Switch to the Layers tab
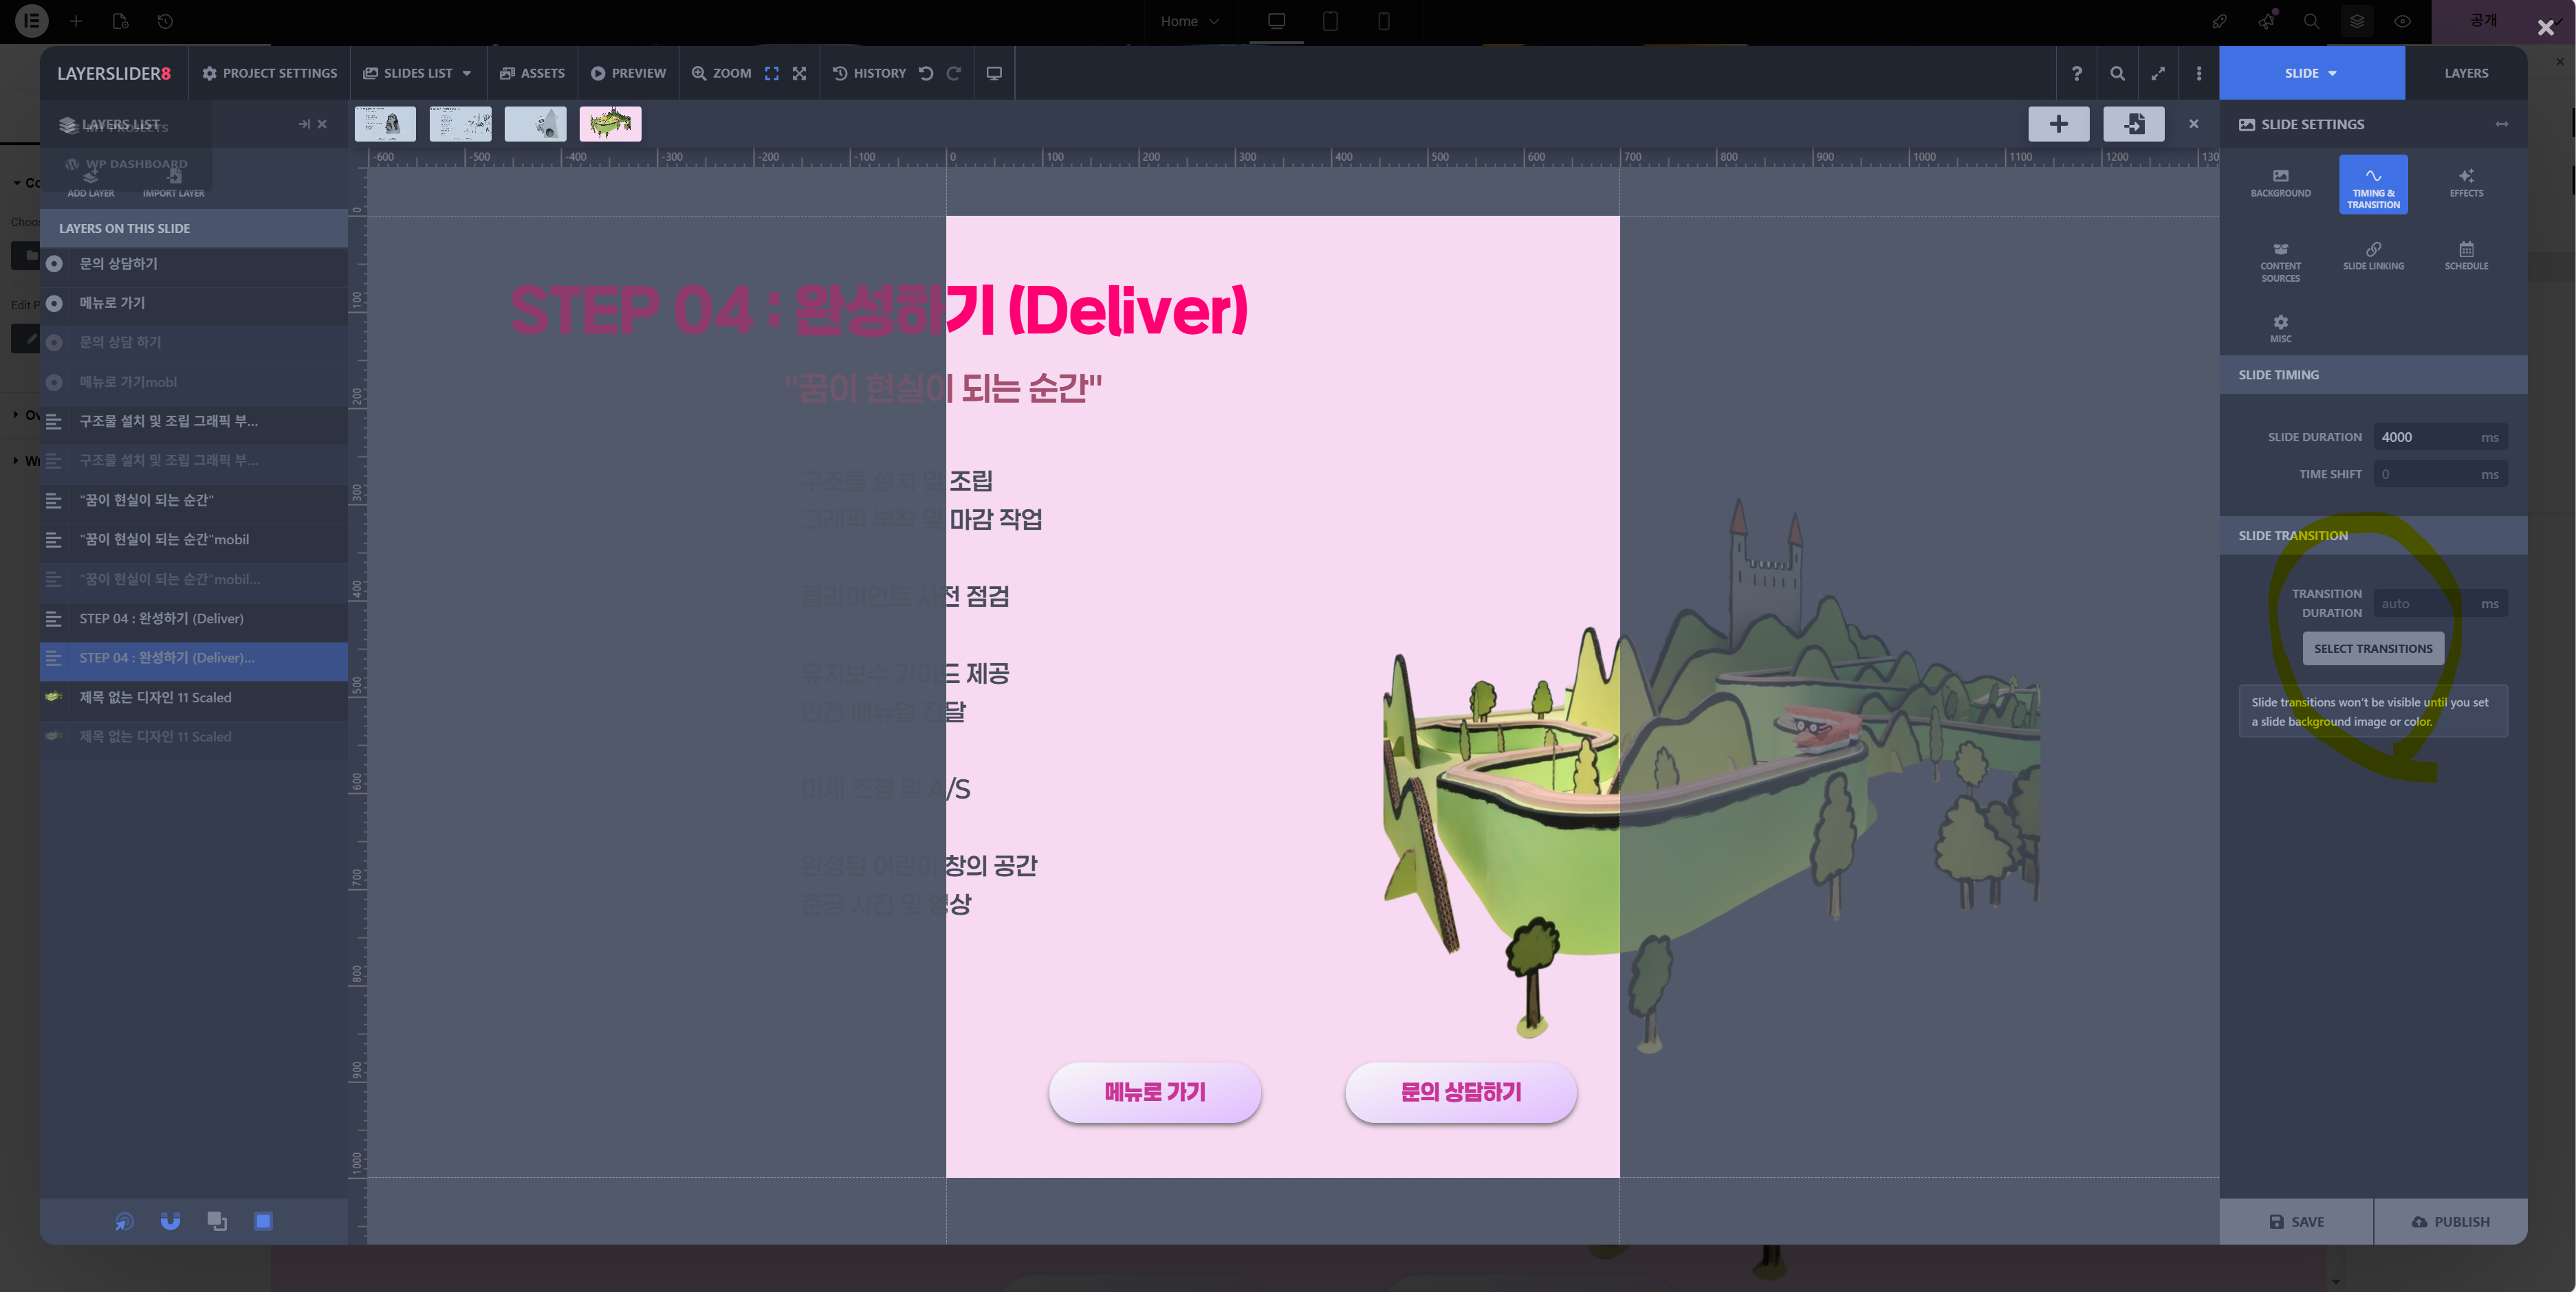Viewport: 2576px width, 1292px height. [2465, 73]
